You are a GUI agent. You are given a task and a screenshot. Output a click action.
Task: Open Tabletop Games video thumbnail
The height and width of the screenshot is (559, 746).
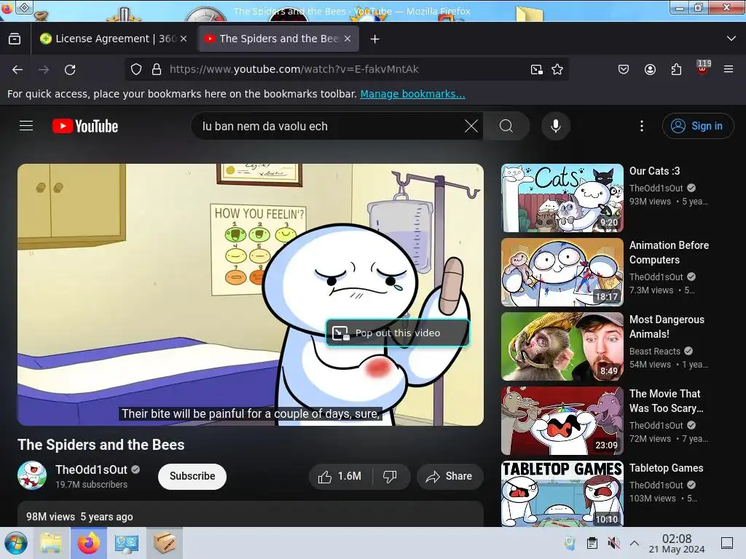click(562, 494)
